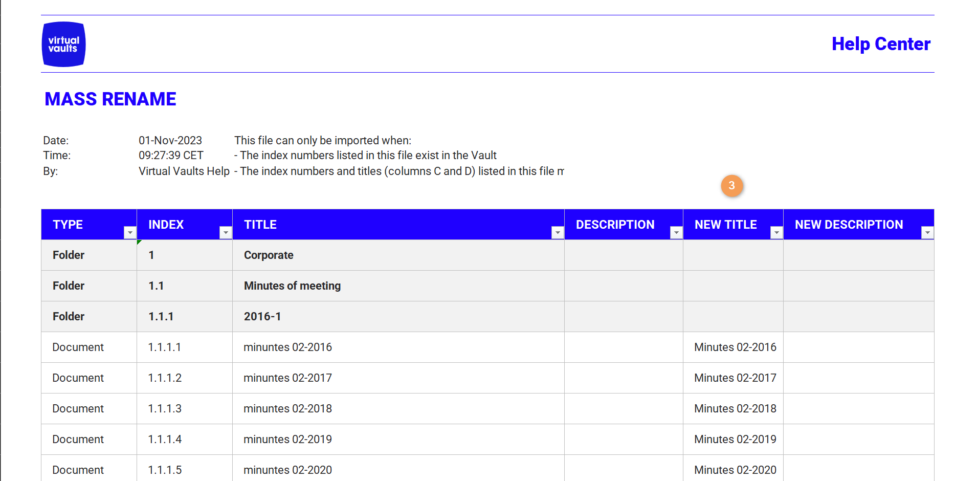The width and height of the screenshot is (955, 481).
Task: Click the Virtual Vaults logo
Action: tap(63, 44)
